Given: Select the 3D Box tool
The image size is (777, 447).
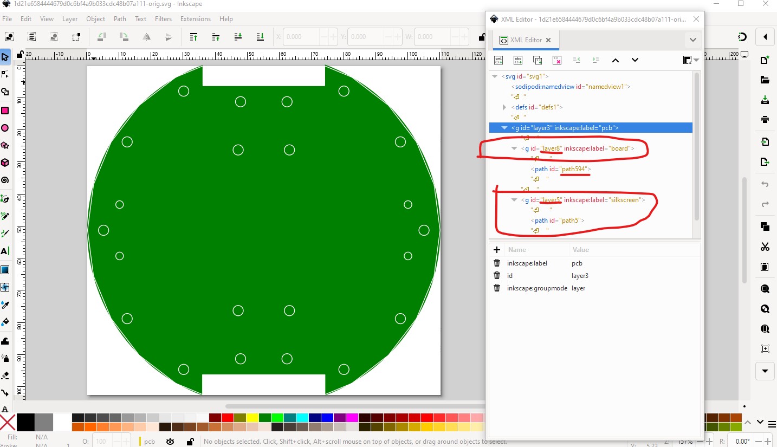Looking at the screenshot, I should [x=5, y=163].
